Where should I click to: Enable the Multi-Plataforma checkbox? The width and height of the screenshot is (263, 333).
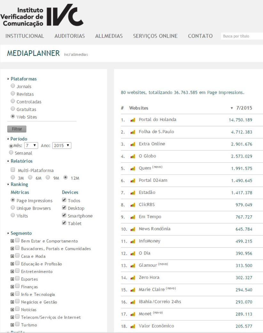point(13,170)
